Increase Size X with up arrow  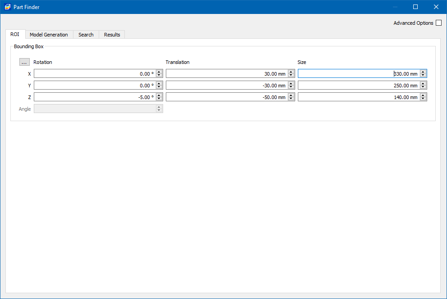point(423,72)
